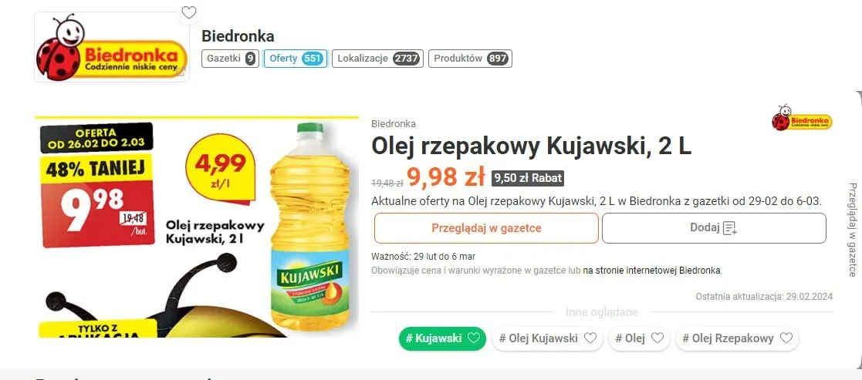Click the # Olej Rzepakowy tag
Viewport: 862px width, 380px height.
click(737, 338)
